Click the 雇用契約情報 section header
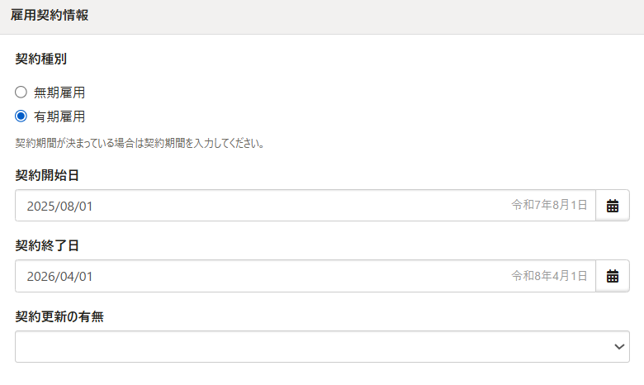The height and width of the screenshot is (385, 644). [x=50, y=15]
